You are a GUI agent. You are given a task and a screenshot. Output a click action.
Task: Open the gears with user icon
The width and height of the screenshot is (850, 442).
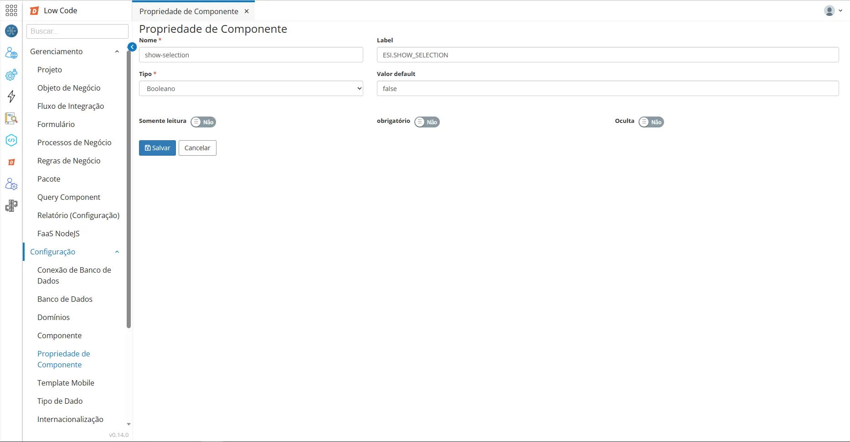tap(11, 75)
